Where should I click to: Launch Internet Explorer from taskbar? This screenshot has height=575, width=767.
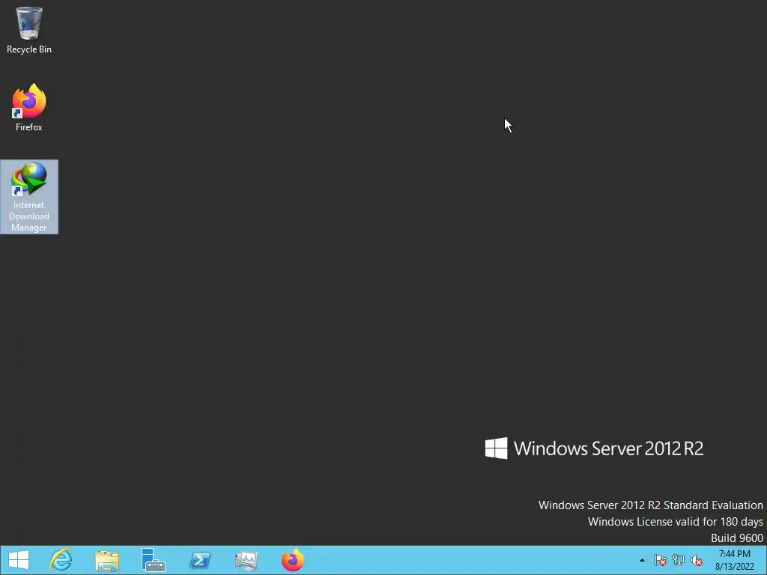click(61, 560)
